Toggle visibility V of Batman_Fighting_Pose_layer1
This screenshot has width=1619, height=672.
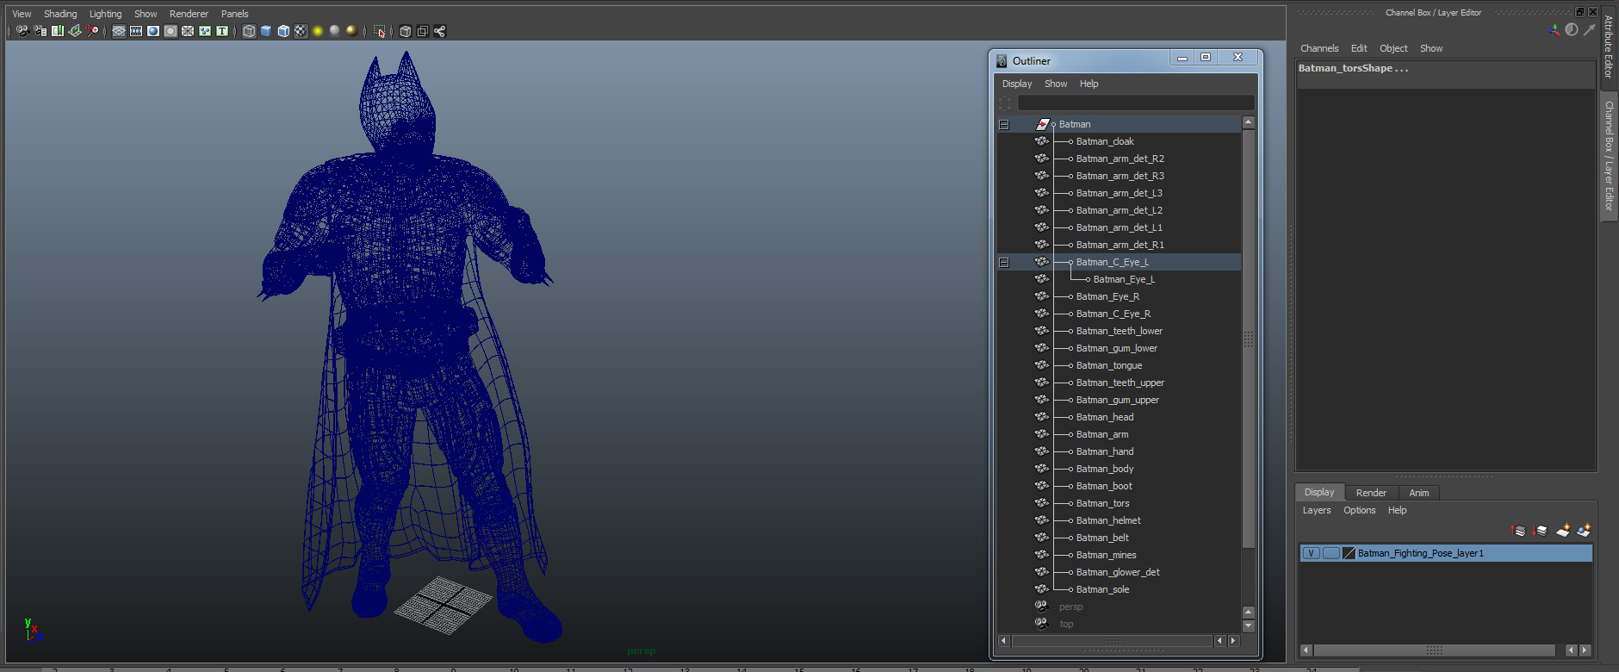tap(1311, 553)
